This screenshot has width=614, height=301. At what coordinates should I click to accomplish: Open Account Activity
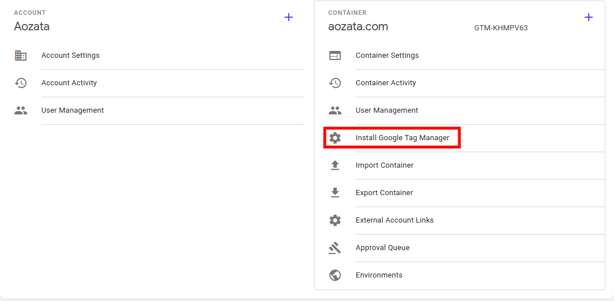(x=69, y=83)
